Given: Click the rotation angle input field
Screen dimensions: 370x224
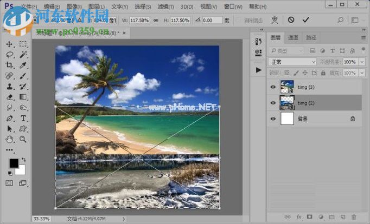Looking at the screenshot, I should pos(212,20).
